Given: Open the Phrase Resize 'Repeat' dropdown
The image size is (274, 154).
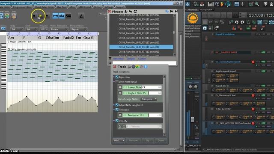Looking at the screenshot, I should pos(79,30).
